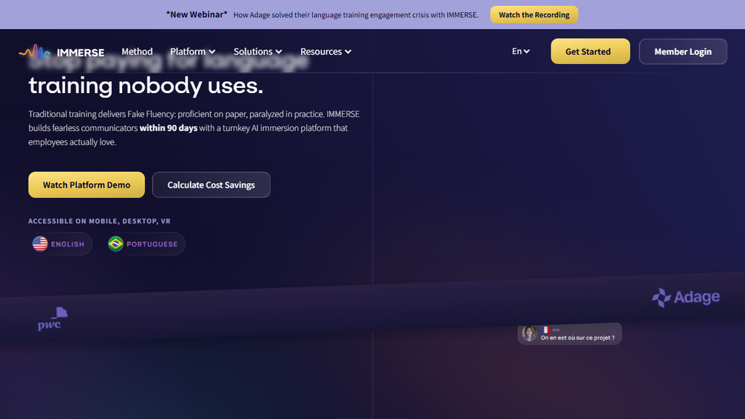Click 'training nobody uses.' headline

[x=146, y=86]
